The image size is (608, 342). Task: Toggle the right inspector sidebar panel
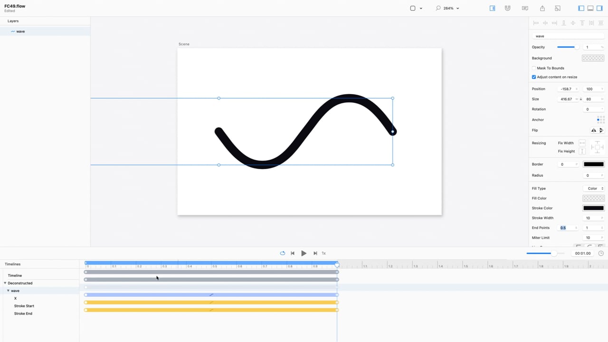click(599, 8)
